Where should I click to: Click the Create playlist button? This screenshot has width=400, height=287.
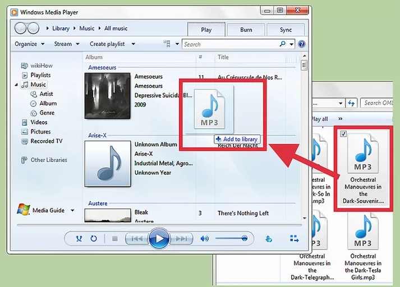click(x=107, y=44)
